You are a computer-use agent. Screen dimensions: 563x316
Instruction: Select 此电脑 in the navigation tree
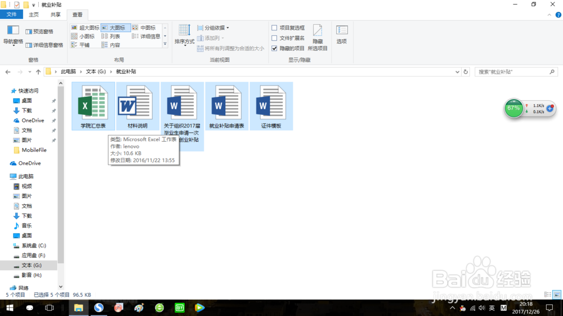(26, 177)
